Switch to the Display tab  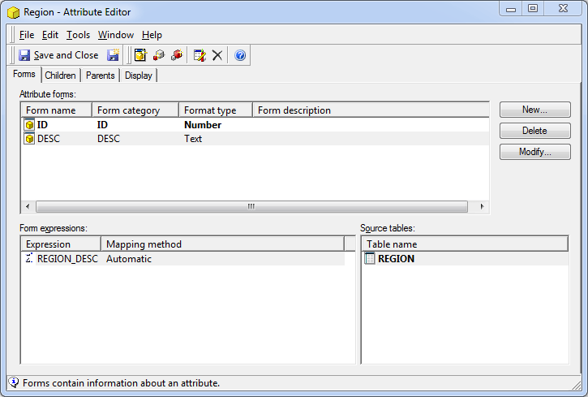click(139, 76)
